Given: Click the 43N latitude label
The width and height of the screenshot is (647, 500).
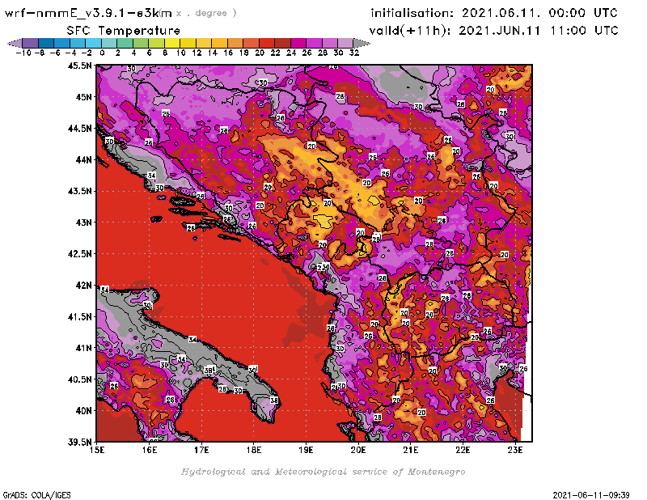Looking at the screenshot, I should point(83,222).
